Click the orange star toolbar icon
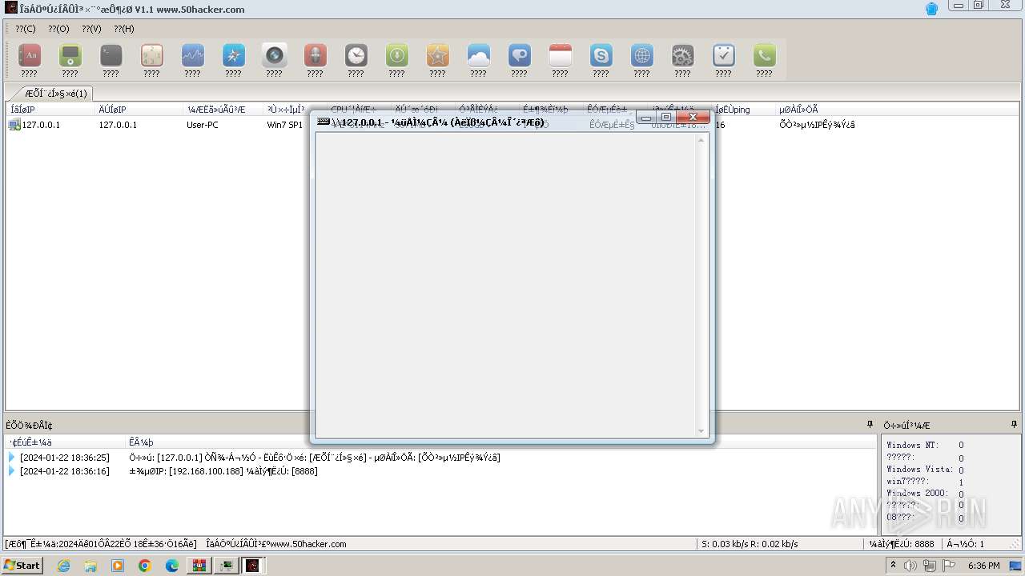 pyautogui.click(x=438, y=55)
